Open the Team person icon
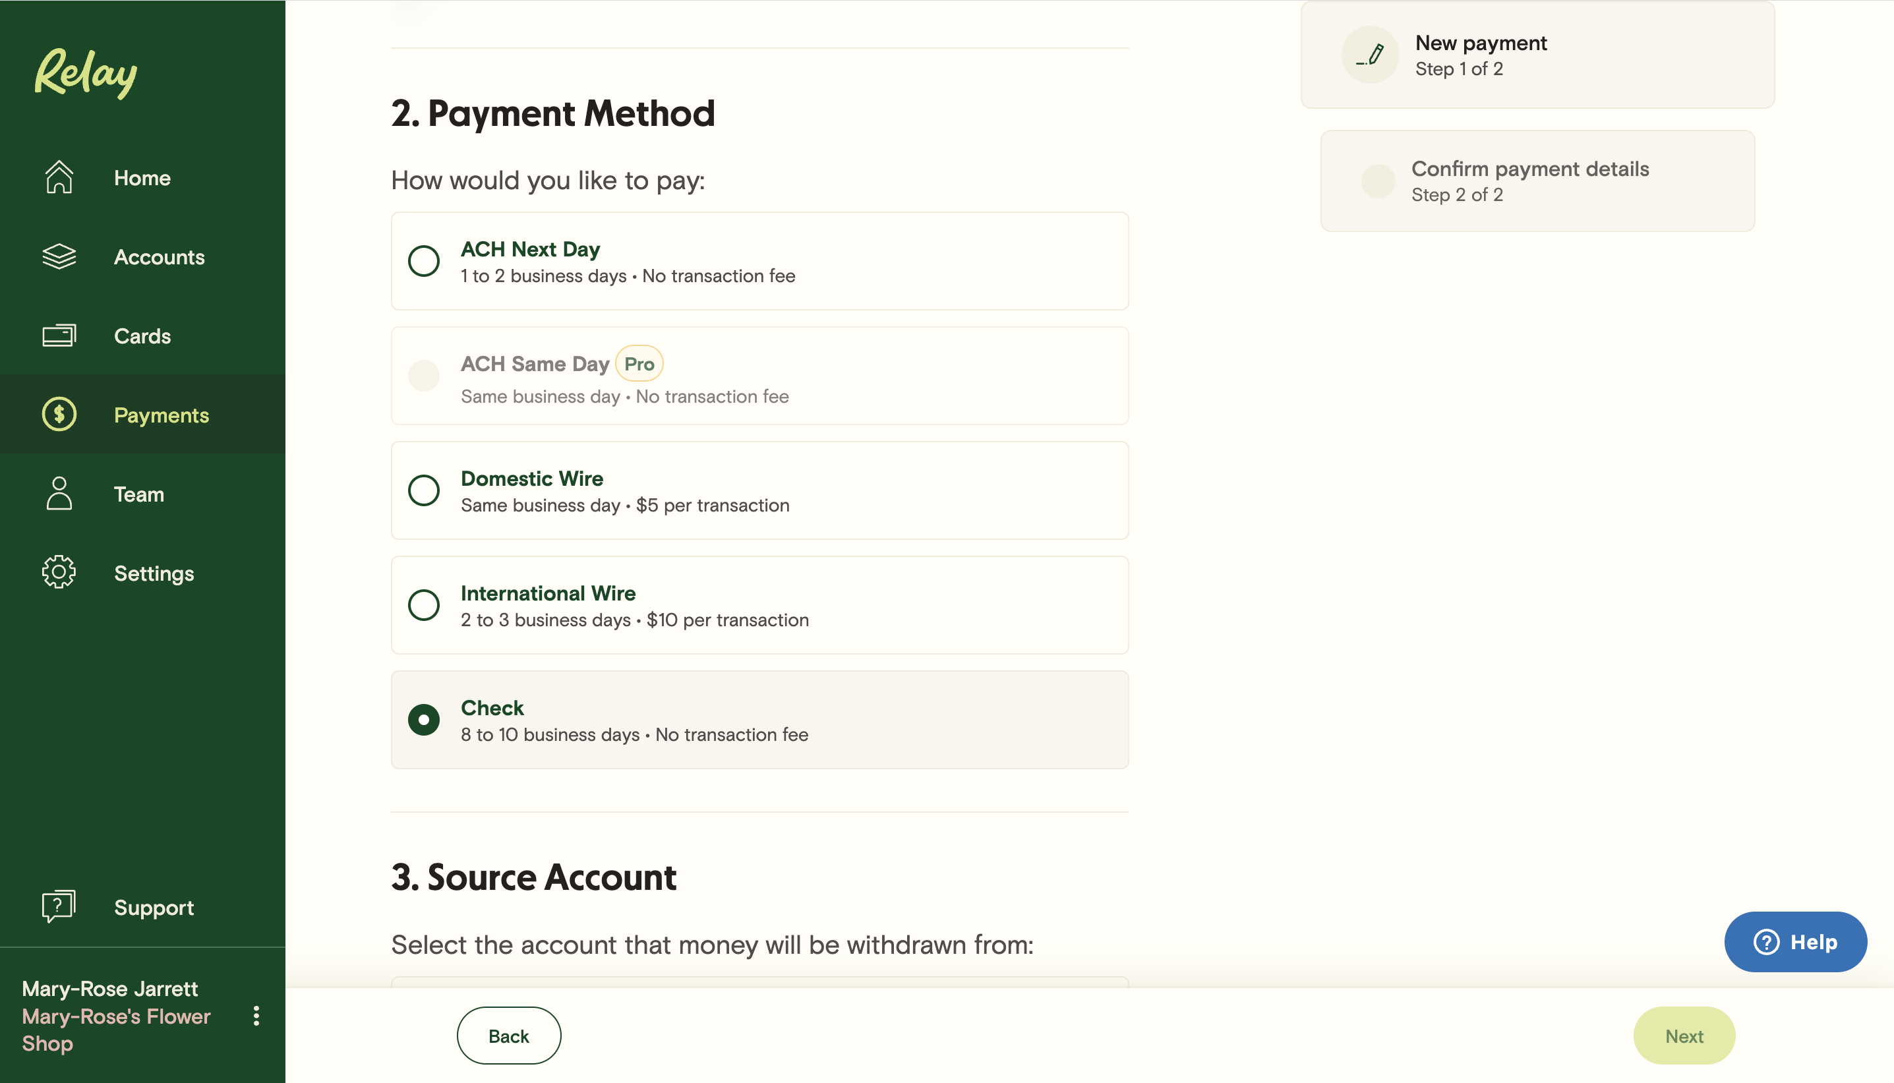This screenshot has height=1083, width=1894. tap(59, 493)
